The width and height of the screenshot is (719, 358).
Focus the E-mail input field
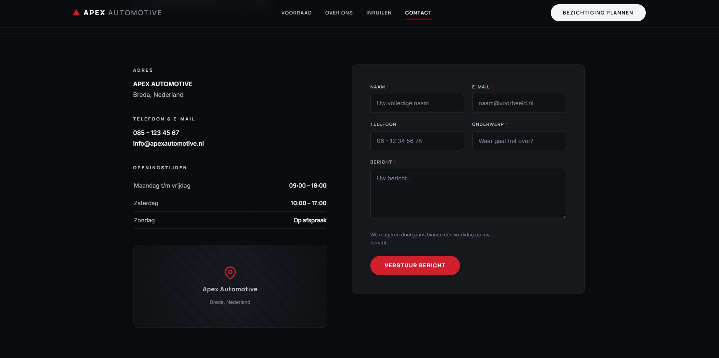click(519, 103)
